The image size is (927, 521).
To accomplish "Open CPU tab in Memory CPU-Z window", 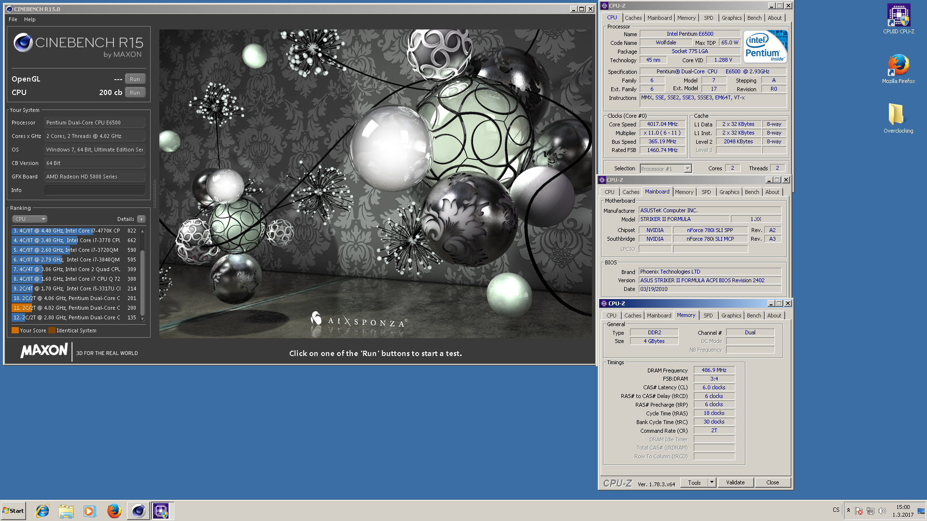I will (x=611, y=315).
